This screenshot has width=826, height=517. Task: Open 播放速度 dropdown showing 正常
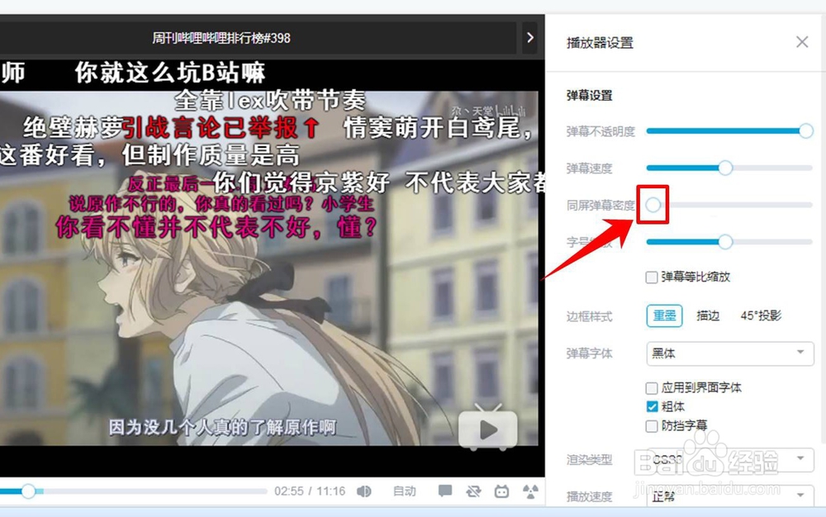(729, 496)
